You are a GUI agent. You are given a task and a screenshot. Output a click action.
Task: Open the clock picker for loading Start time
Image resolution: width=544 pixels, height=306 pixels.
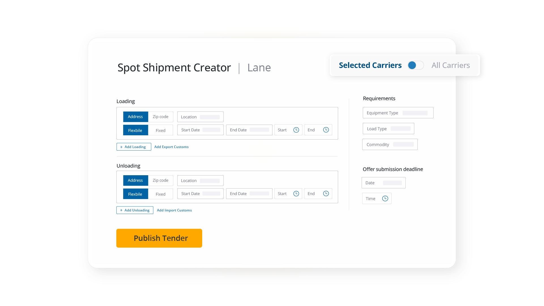point(296,130)
